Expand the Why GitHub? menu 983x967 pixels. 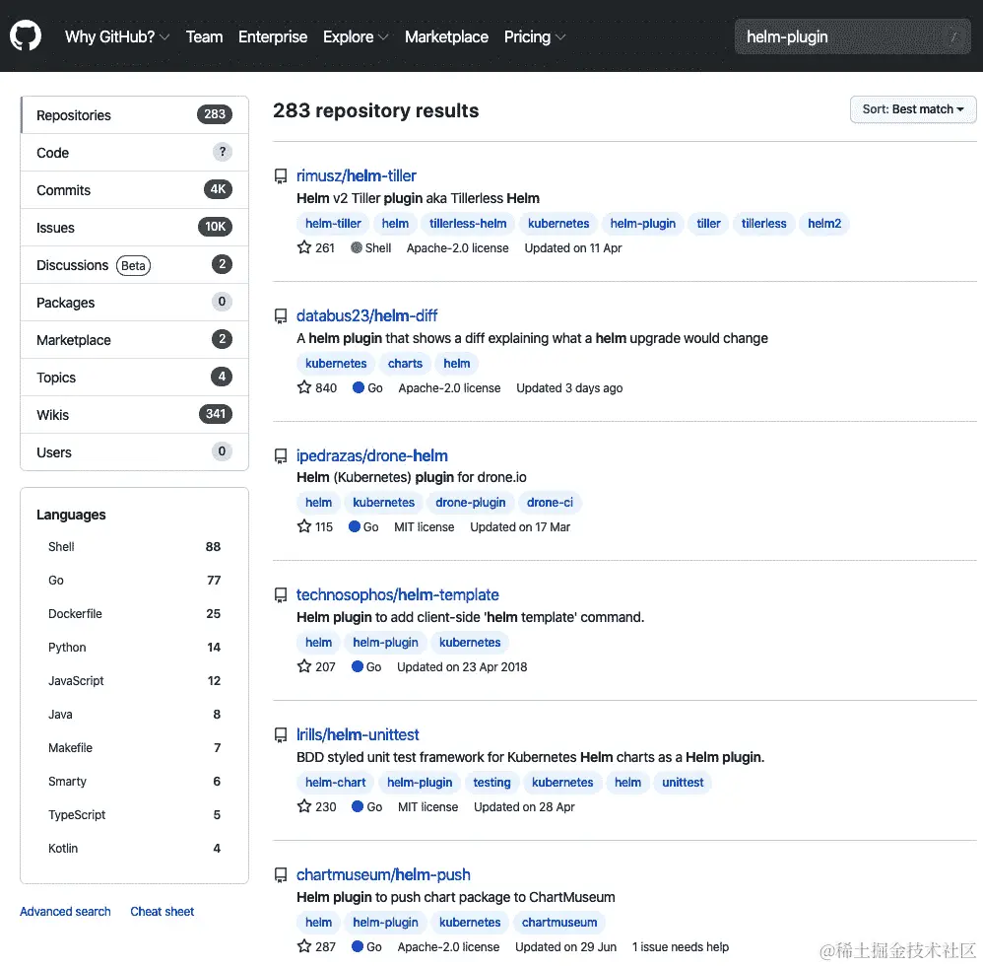[117, 37]
